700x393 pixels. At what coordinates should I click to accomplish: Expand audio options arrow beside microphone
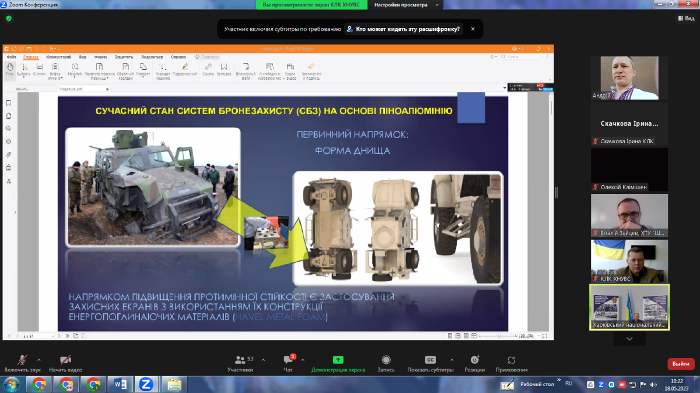39,360
